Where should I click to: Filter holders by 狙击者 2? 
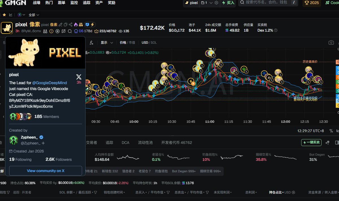point(128,171)
